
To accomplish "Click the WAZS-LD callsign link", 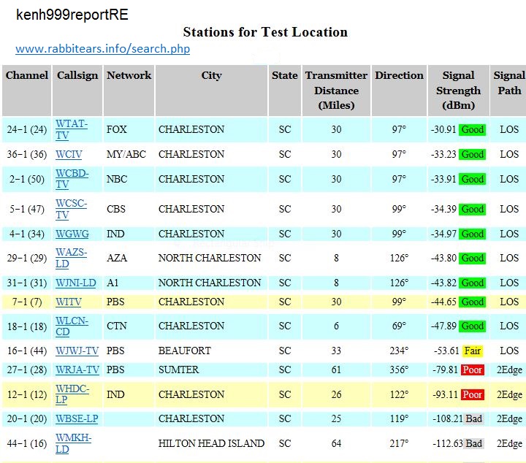I will pos(72,258).
